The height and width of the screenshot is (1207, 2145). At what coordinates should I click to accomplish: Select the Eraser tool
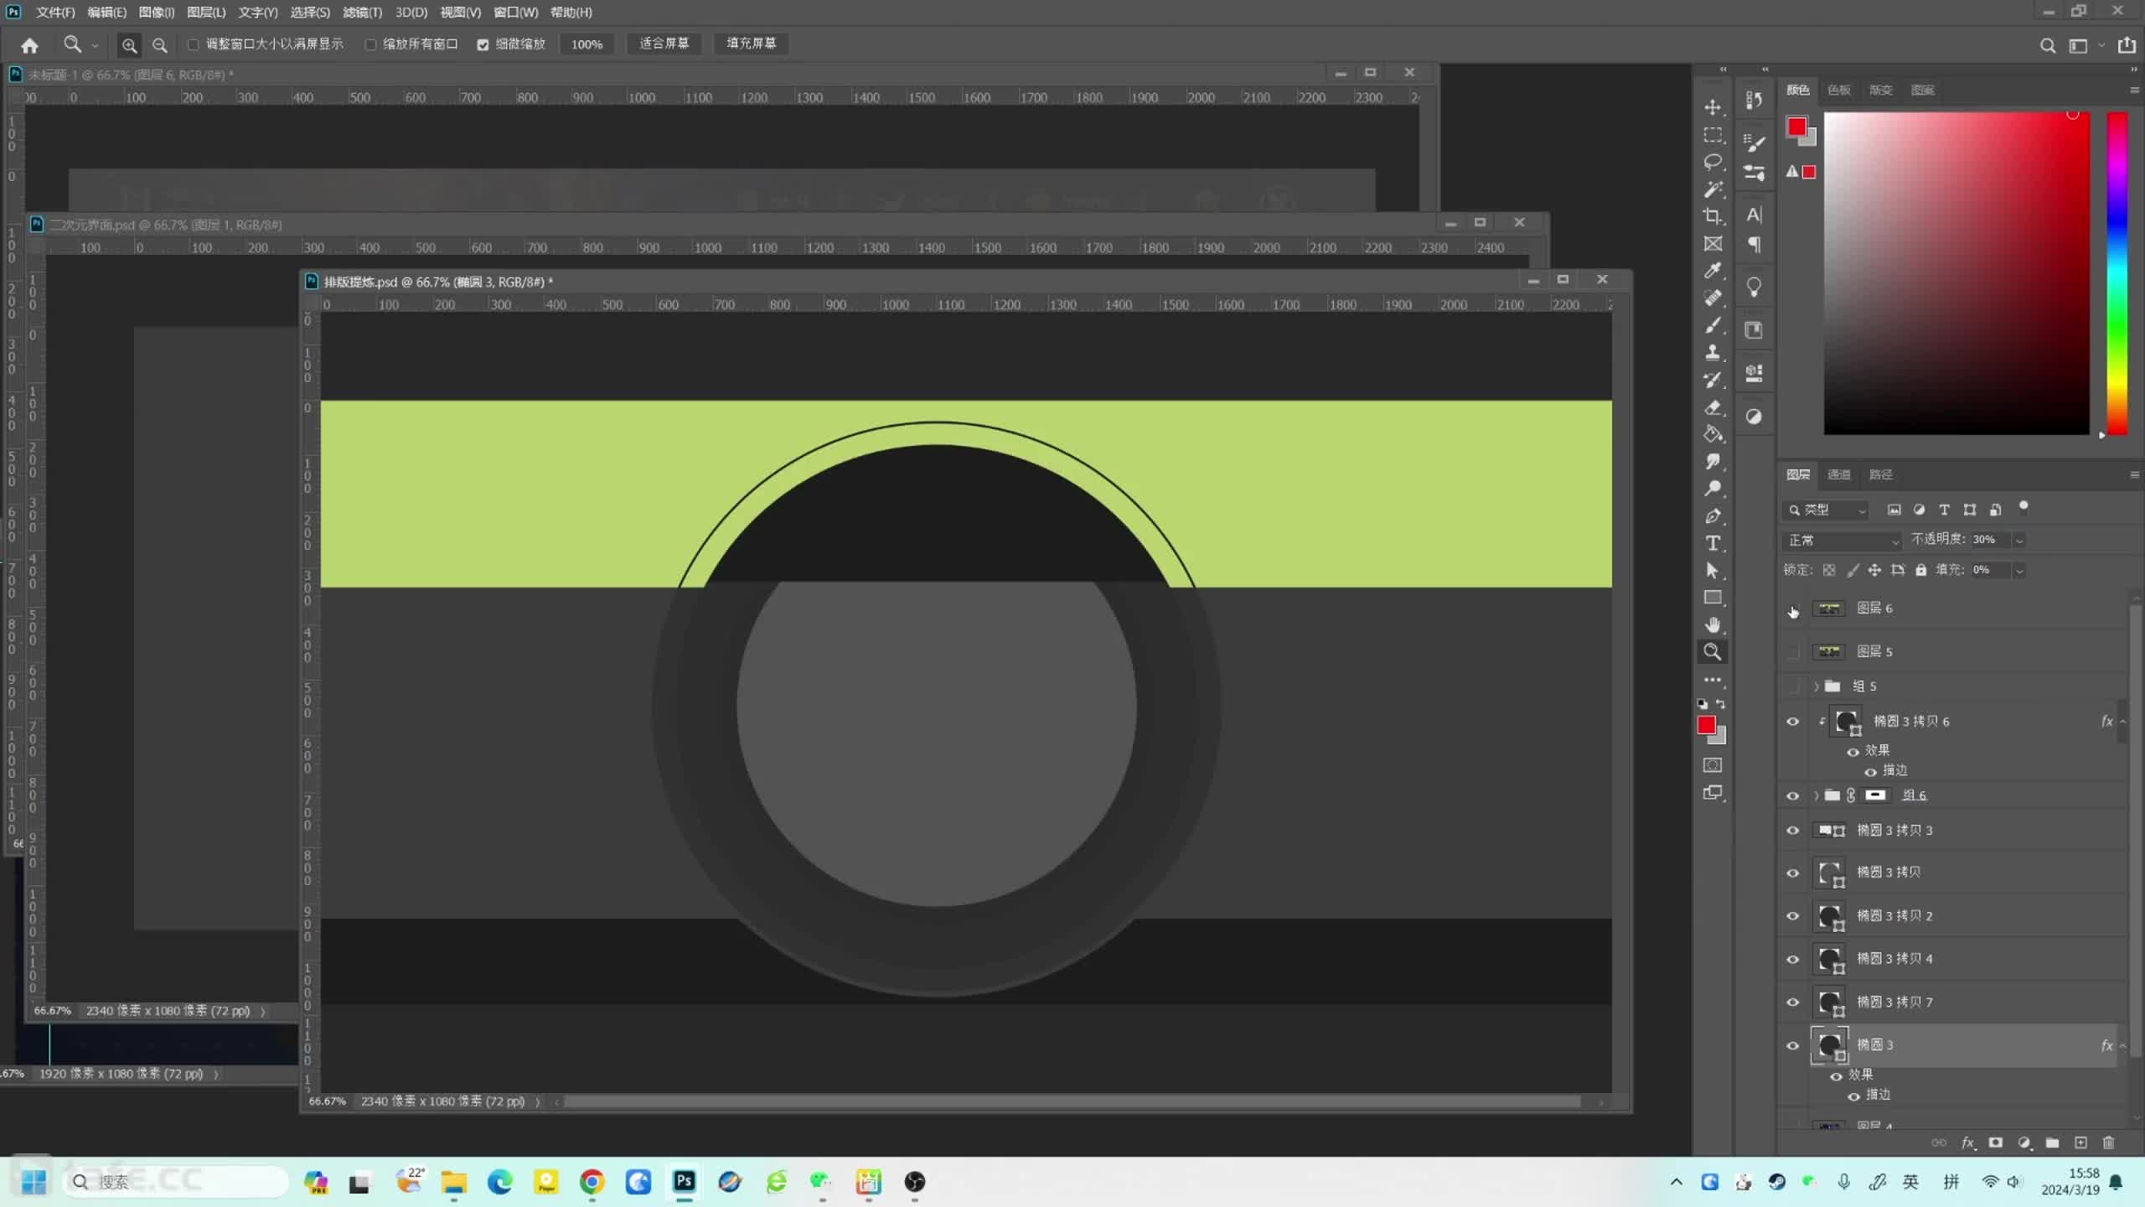[1713, 407]
